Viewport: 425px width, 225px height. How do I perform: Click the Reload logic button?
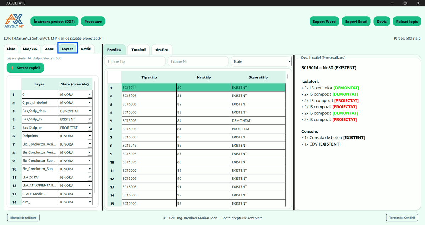coord(407,22)
